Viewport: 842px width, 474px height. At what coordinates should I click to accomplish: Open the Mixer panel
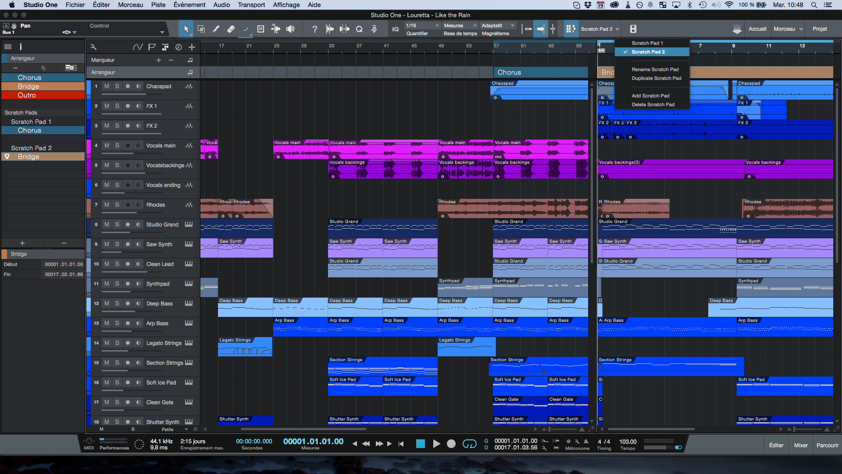pos(801,445)
